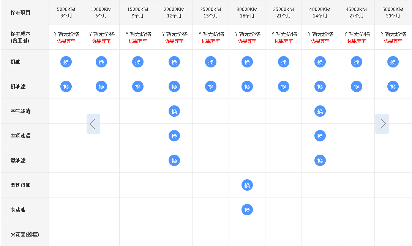Click 机油 换 icon at 50000KM
Viewport: 412px width, 246px height.
pos(393,62)
